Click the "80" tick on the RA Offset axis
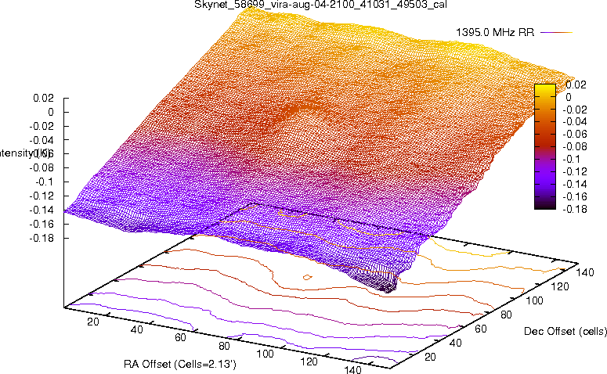This screenshot has width=607, height=374. [x=224, y=346]
